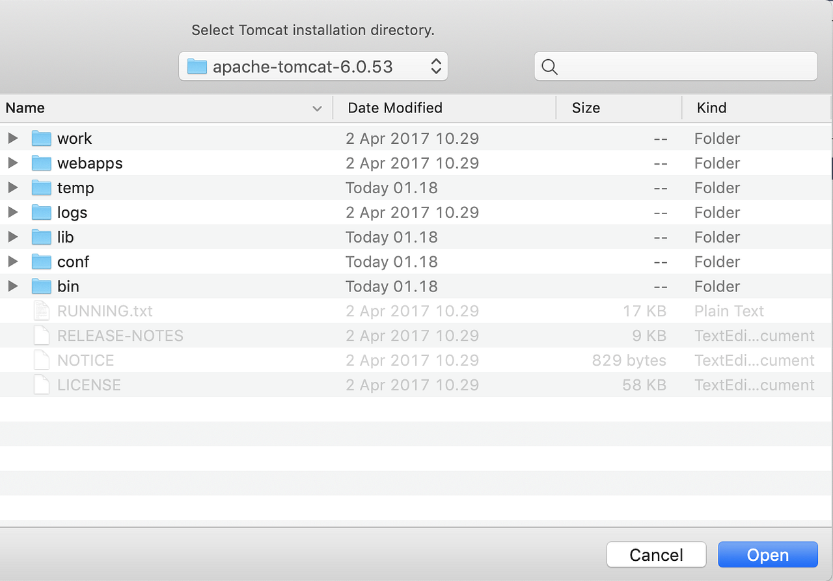
Task: Sort by Name column header
Action: click(x=166, y=108)
